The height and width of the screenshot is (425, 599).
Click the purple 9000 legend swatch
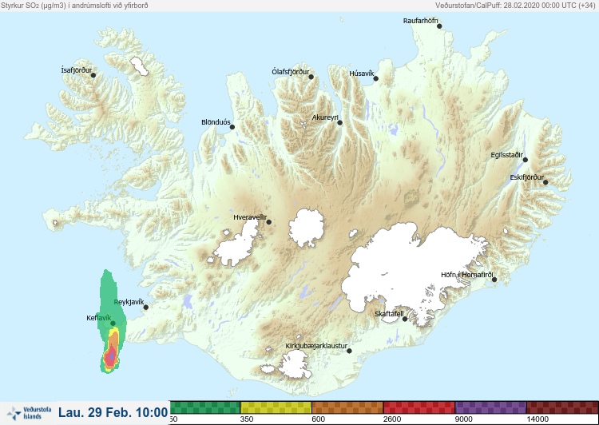pos(490,407)
